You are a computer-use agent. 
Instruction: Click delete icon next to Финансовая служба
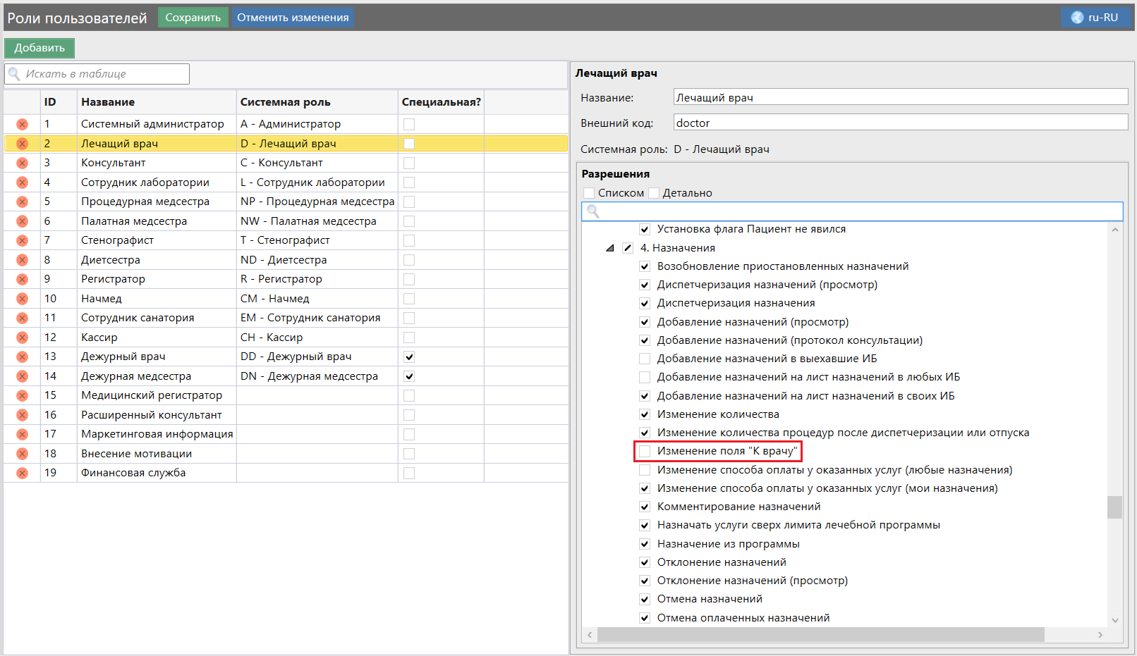click(x=22, y=474)
